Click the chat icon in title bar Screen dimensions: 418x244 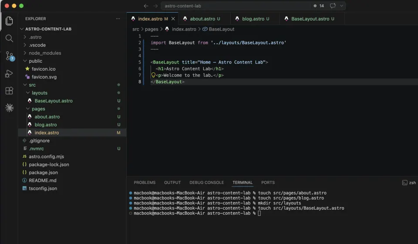[333, 6]
